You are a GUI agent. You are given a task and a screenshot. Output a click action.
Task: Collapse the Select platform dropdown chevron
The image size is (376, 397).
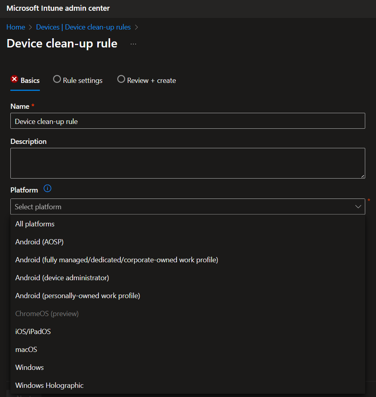pos(358,206)
